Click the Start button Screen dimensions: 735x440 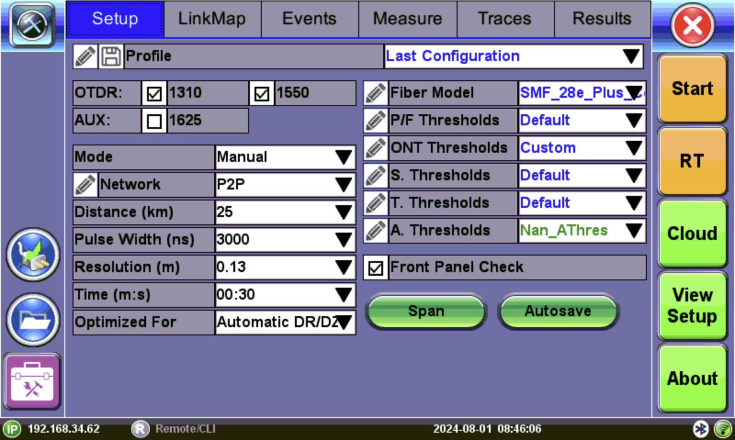pos(692,89)
